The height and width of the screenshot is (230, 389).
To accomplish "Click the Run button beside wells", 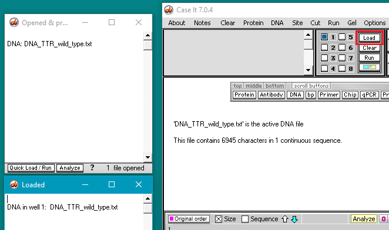I will click(x=370, y=57).
